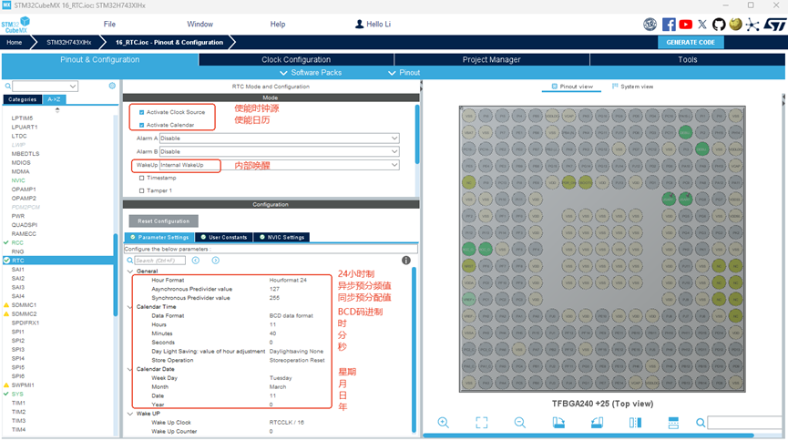Select SDMMC1 in the peripheral list
This screenshot has height=441, width=788.
click(24, 304)
